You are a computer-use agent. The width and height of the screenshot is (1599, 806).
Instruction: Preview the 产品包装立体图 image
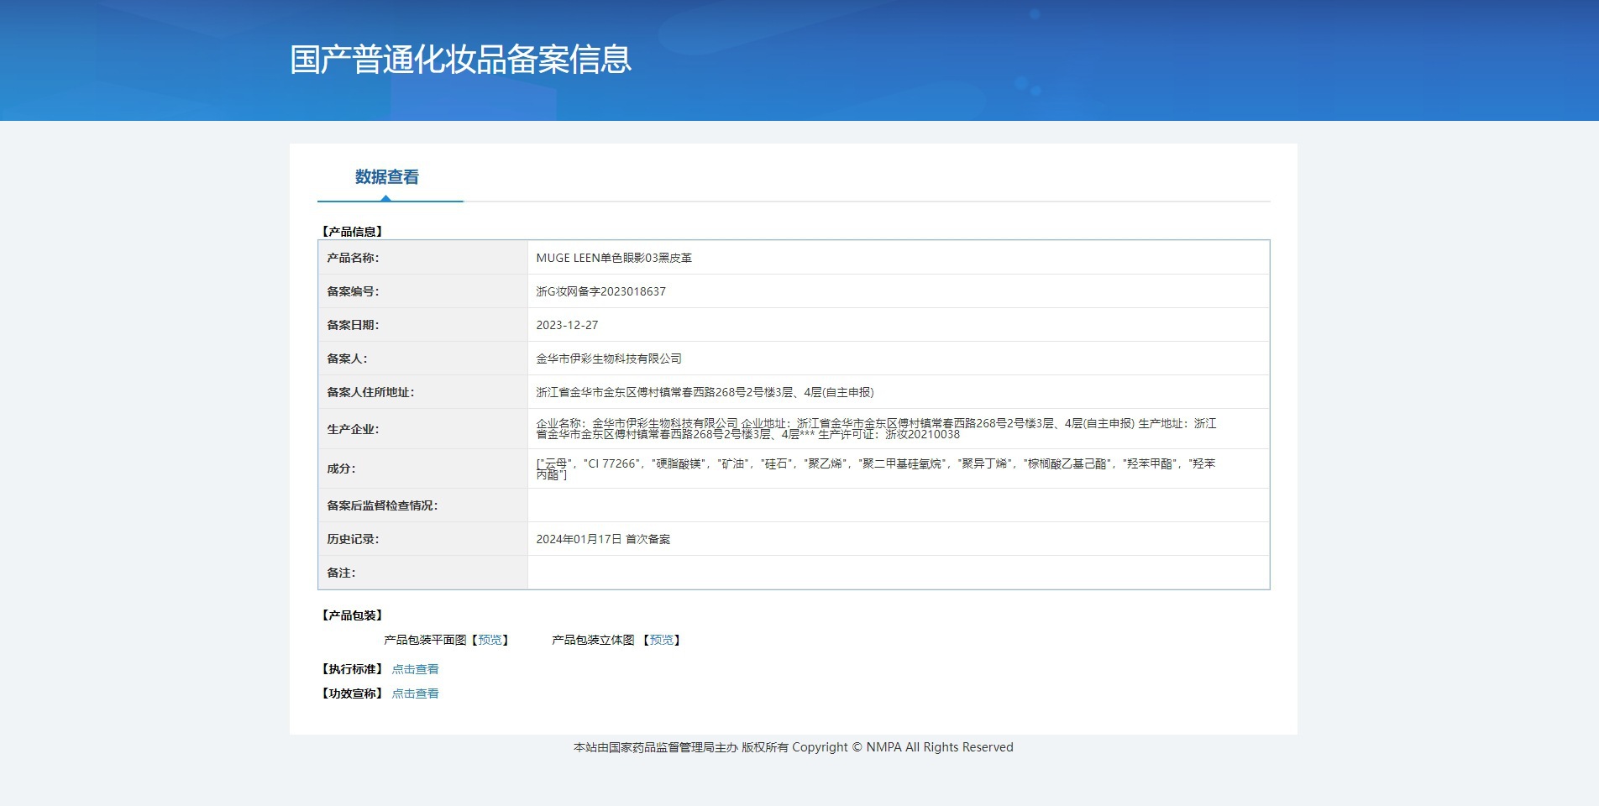pyautogui.click(x=661, y=640)
